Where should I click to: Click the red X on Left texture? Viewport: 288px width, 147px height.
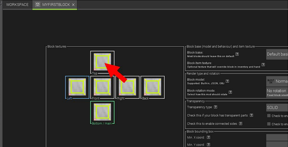tap(70, 94)
